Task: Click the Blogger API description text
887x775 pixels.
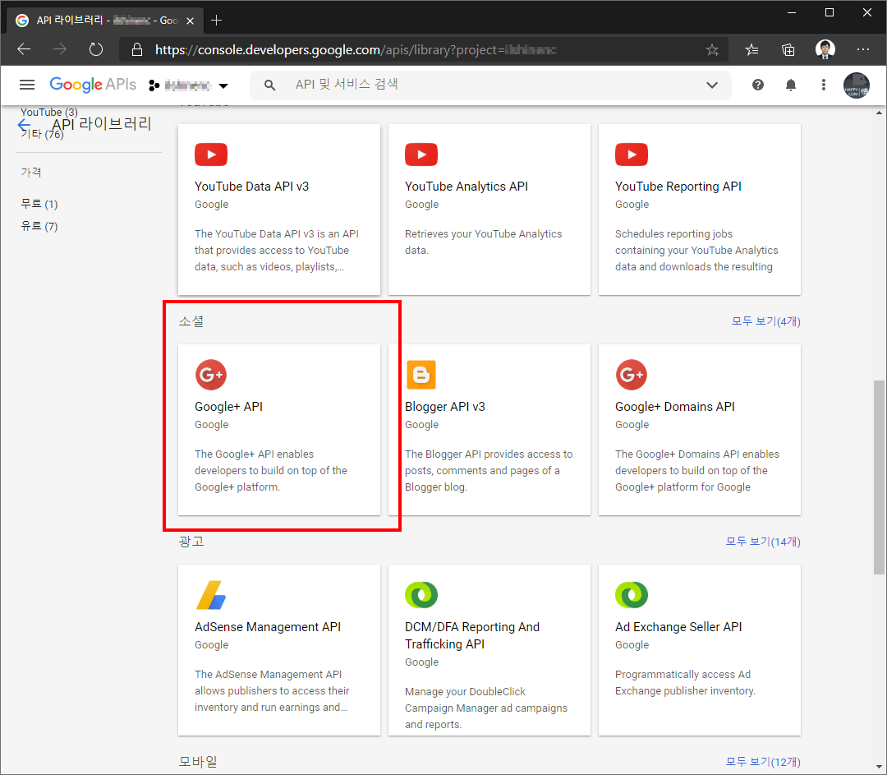Action: point(489,470)
